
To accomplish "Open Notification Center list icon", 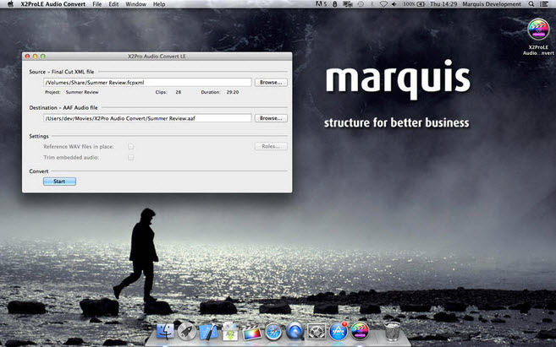I will [543, 4].
